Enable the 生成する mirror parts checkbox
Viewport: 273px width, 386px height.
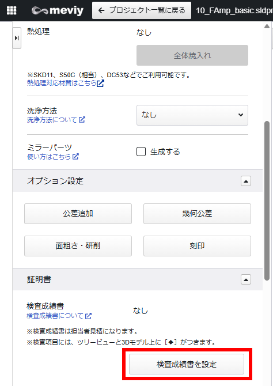pyautogui.click(x=141, y=152)
